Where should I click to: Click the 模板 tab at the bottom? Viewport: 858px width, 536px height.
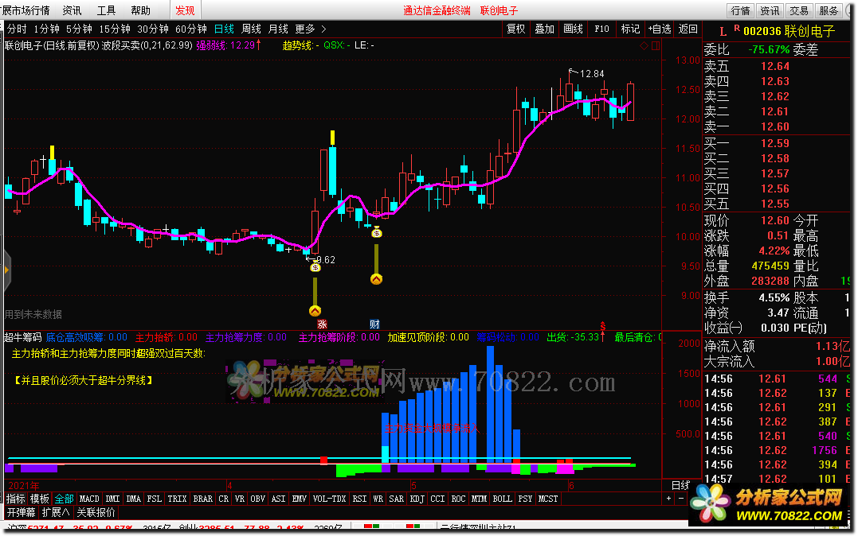[x=39, y=499]
